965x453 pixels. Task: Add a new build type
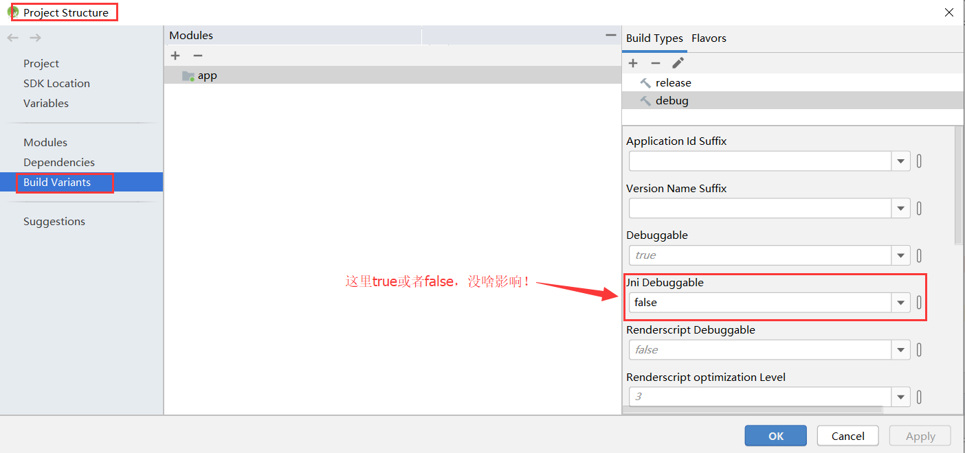click(633, 63)
